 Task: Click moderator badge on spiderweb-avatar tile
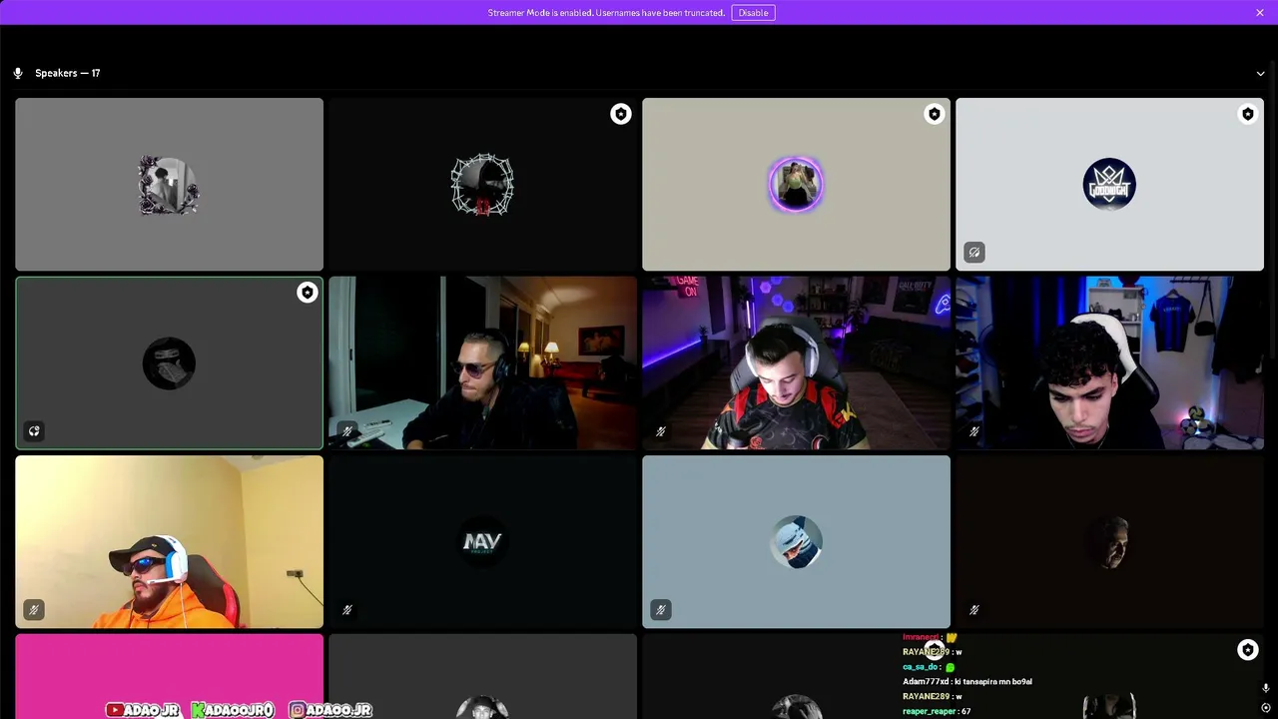(621, 114)
